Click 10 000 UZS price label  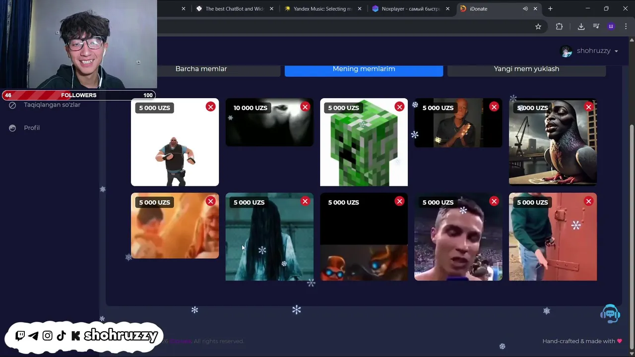tap(250, 108)
